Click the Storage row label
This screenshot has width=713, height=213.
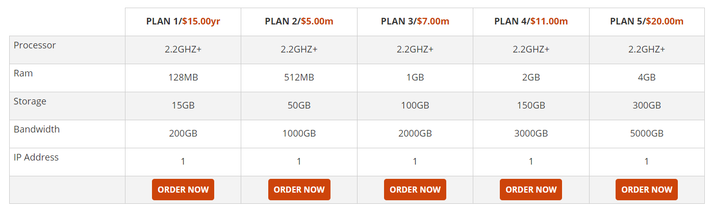coord(30,101)
